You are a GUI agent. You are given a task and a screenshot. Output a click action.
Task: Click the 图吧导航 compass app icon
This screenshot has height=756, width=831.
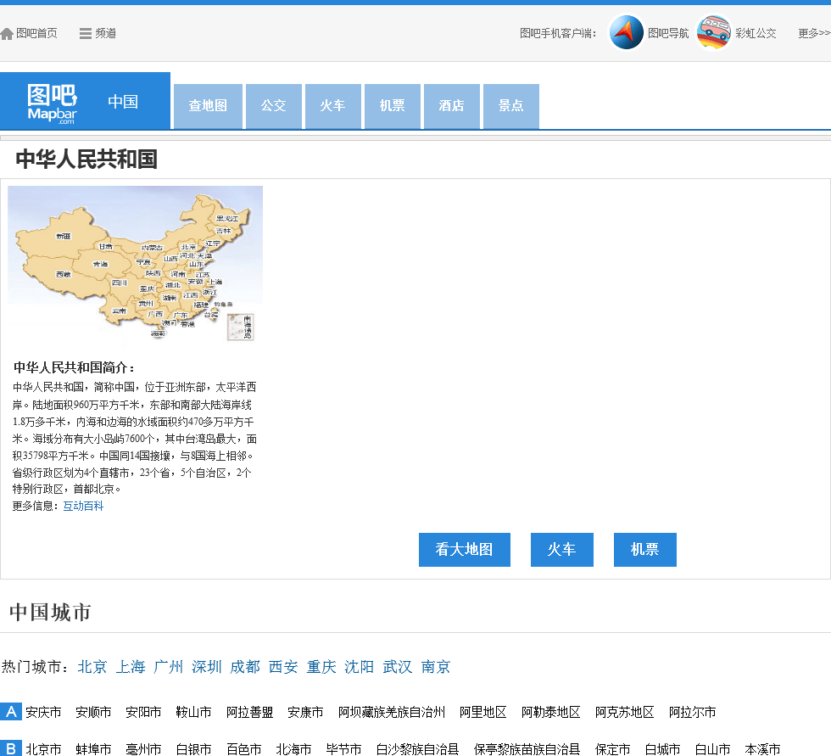[627, 32]
